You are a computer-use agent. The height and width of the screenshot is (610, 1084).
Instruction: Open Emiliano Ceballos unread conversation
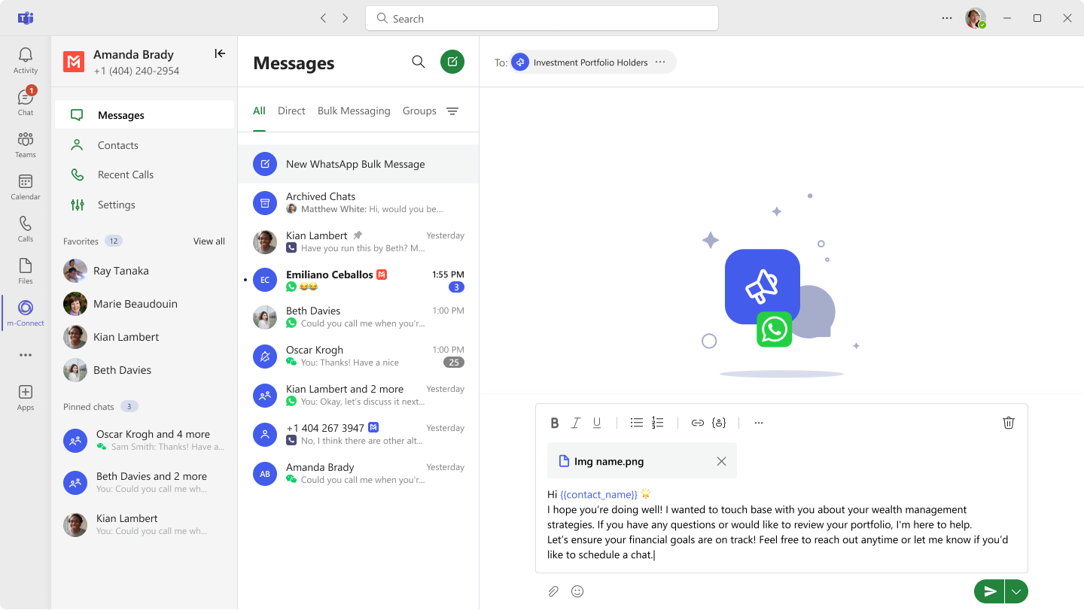point(358,281)
